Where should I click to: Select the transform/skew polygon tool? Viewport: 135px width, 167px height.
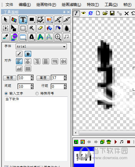tap(41, 20)
